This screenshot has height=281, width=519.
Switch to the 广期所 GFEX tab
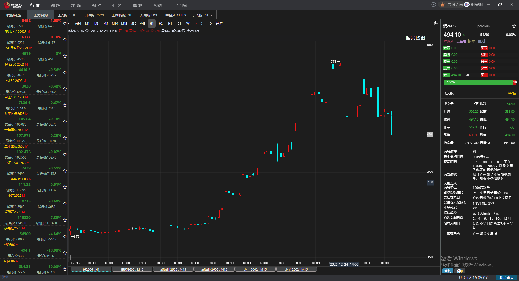click(203, 15)
